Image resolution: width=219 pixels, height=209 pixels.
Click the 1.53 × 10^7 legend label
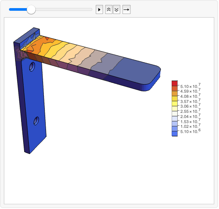point(190,121)
